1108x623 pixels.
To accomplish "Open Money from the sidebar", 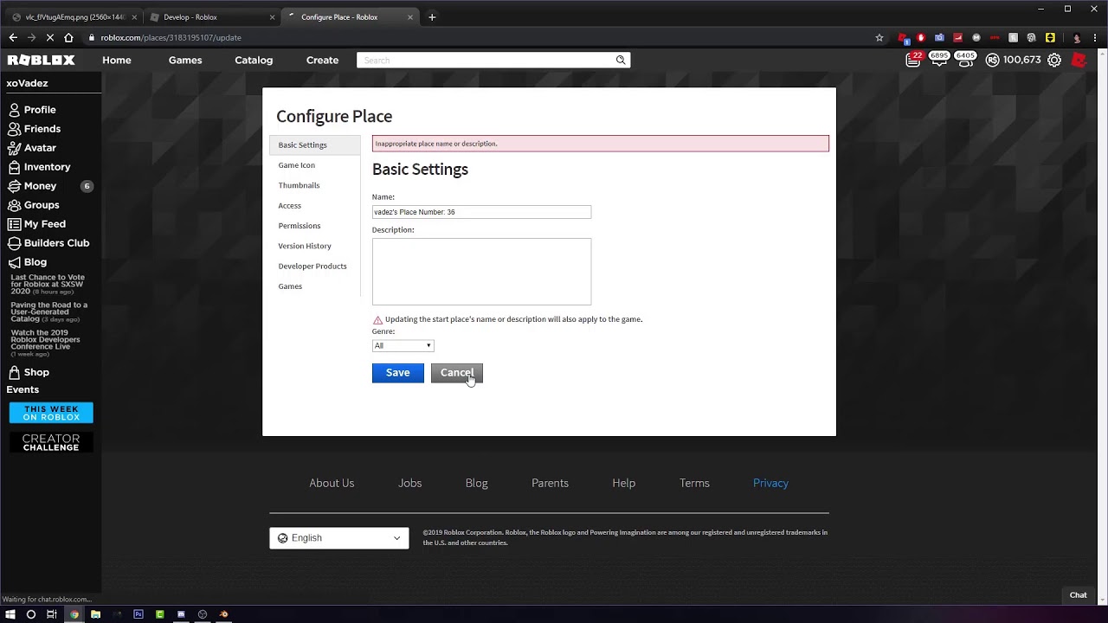I will pos(32,186).
